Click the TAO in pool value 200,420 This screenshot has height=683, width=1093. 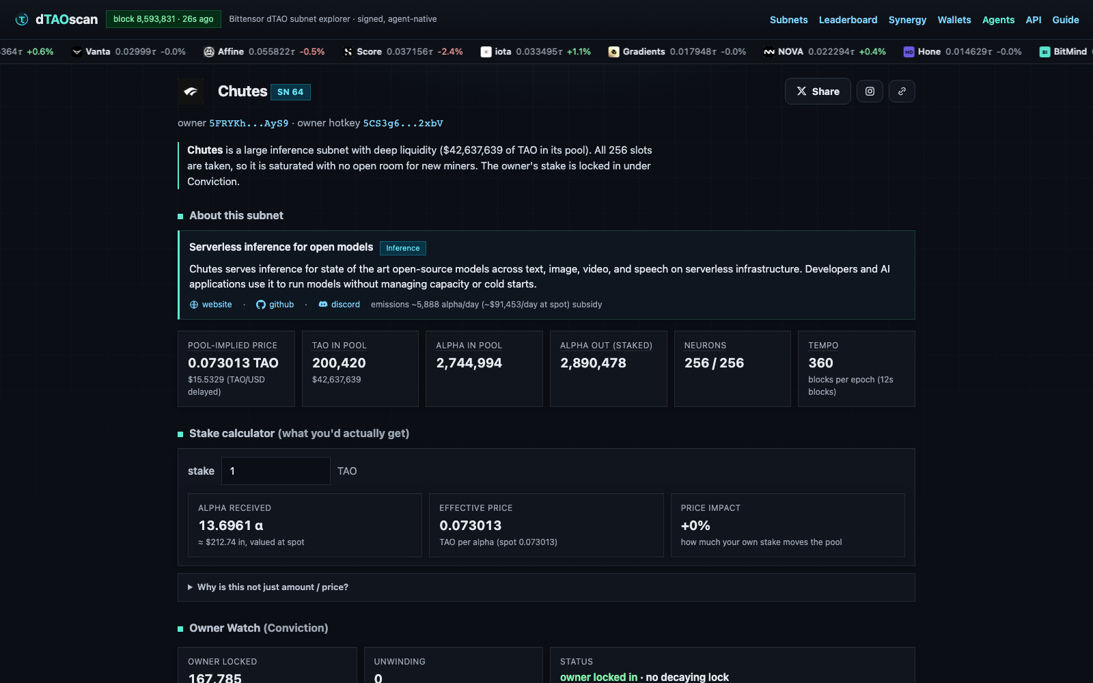[x=339, y=363]
